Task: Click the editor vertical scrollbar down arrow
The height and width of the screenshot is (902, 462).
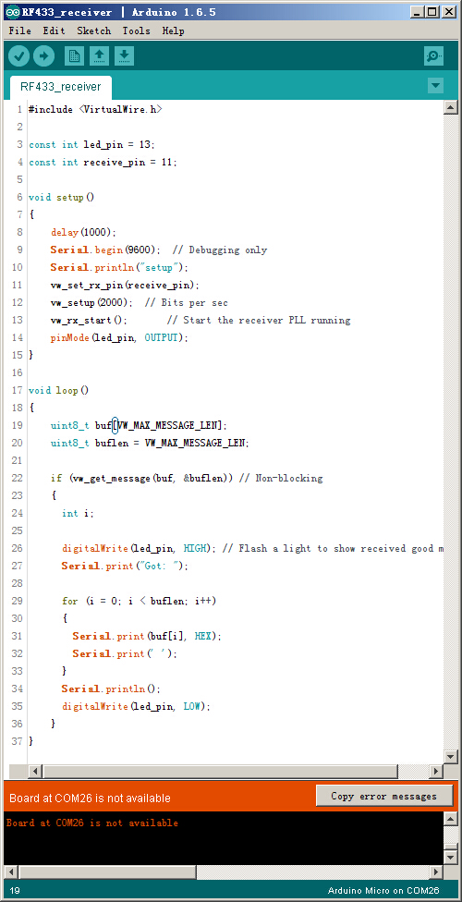Action: pos(451,756)
